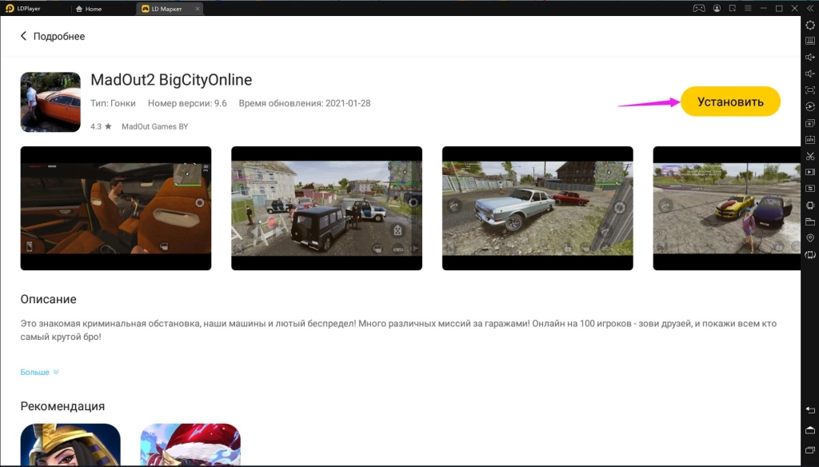Open the first MadOut2 screenshot thumbnail

click(115, 206)
